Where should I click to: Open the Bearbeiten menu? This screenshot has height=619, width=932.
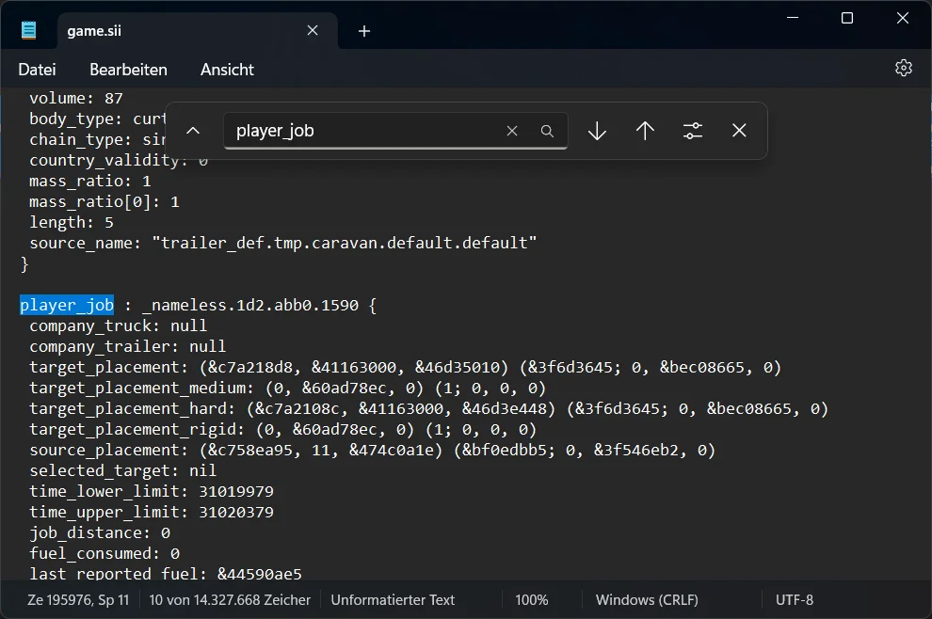tap(128, 70)
